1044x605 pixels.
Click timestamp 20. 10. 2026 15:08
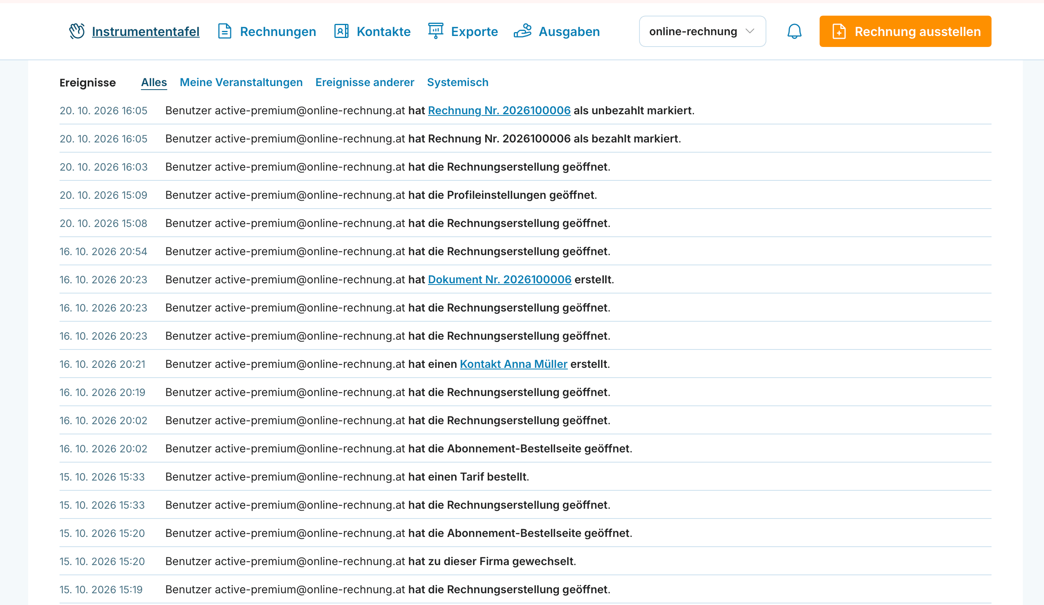[x=103, y=223]
